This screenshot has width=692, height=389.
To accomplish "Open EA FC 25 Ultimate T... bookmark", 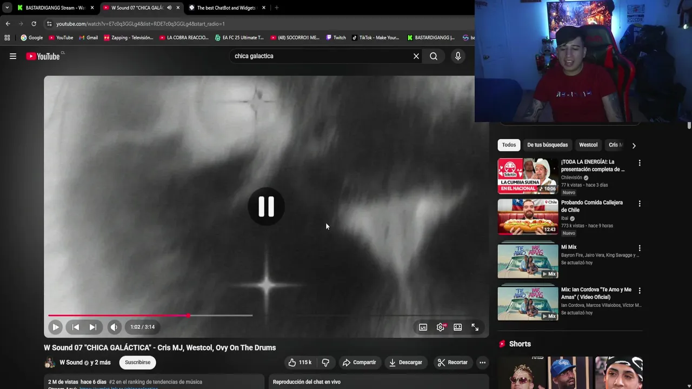I will pos(239,38).
